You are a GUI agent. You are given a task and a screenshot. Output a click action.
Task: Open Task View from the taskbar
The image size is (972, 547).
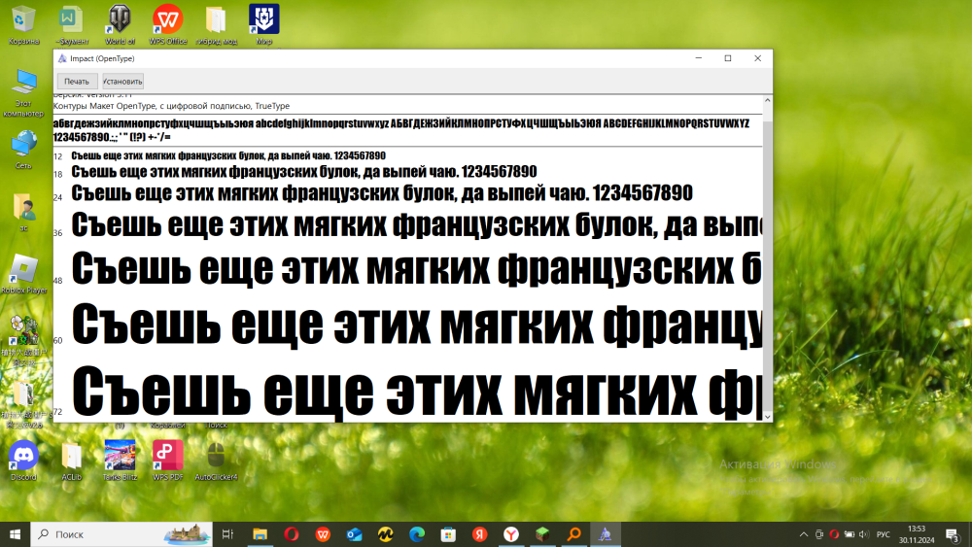tap(228, 534)
